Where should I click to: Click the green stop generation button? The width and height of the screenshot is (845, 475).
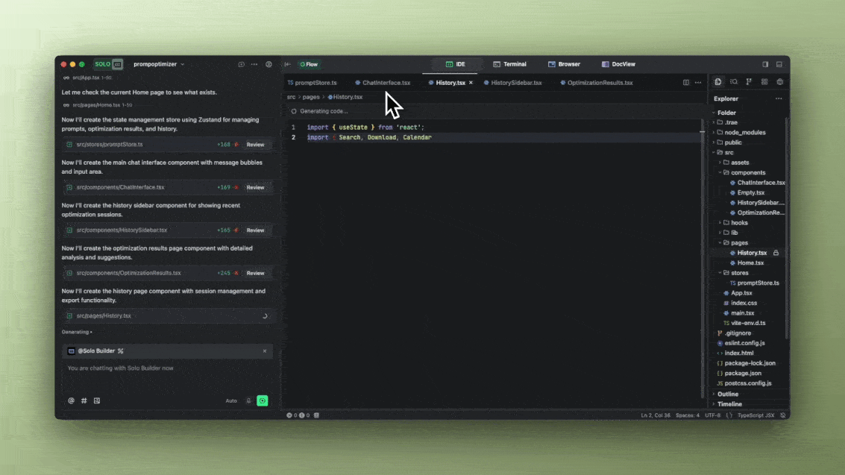coord(263,400)
